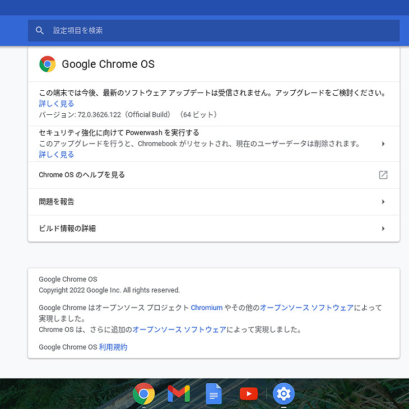Focus the 設定項目を検索 search field

pyautogui.click(x=213, y=30)
